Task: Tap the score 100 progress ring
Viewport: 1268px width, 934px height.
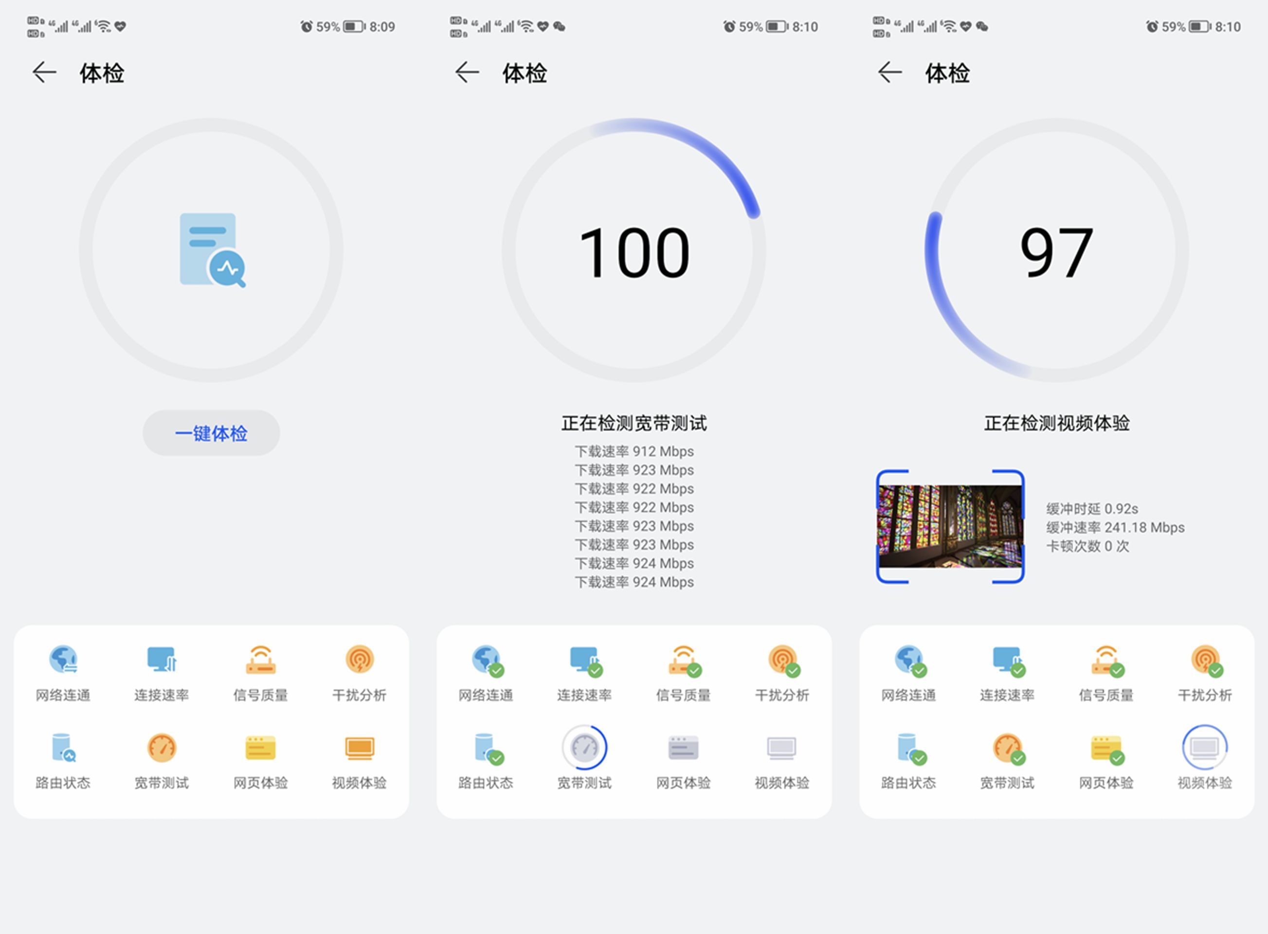Action: coord(634,250)
